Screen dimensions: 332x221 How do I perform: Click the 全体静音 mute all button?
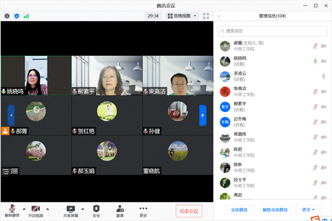(240, 210)
